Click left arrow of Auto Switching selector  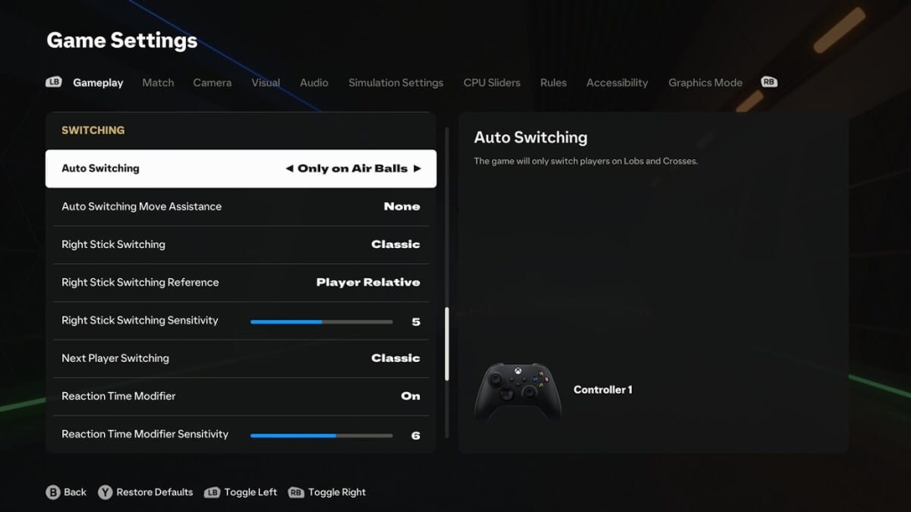289,168
